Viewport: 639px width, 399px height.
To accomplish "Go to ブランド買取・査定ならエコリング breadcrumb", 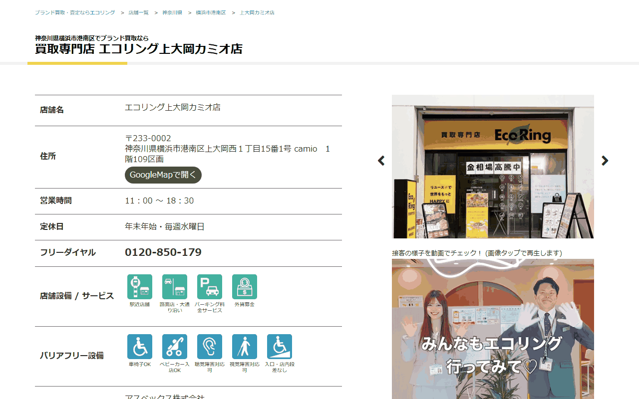I will tap(75, 12).
